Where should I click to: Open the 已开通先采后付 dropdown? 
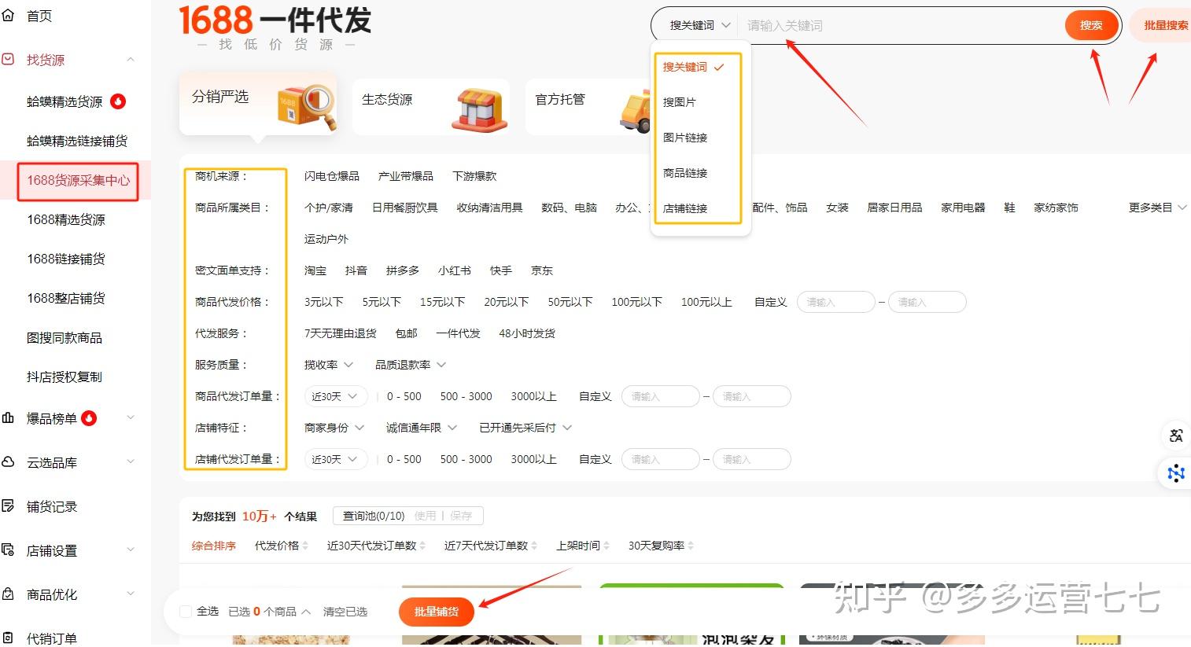(525, 428)
